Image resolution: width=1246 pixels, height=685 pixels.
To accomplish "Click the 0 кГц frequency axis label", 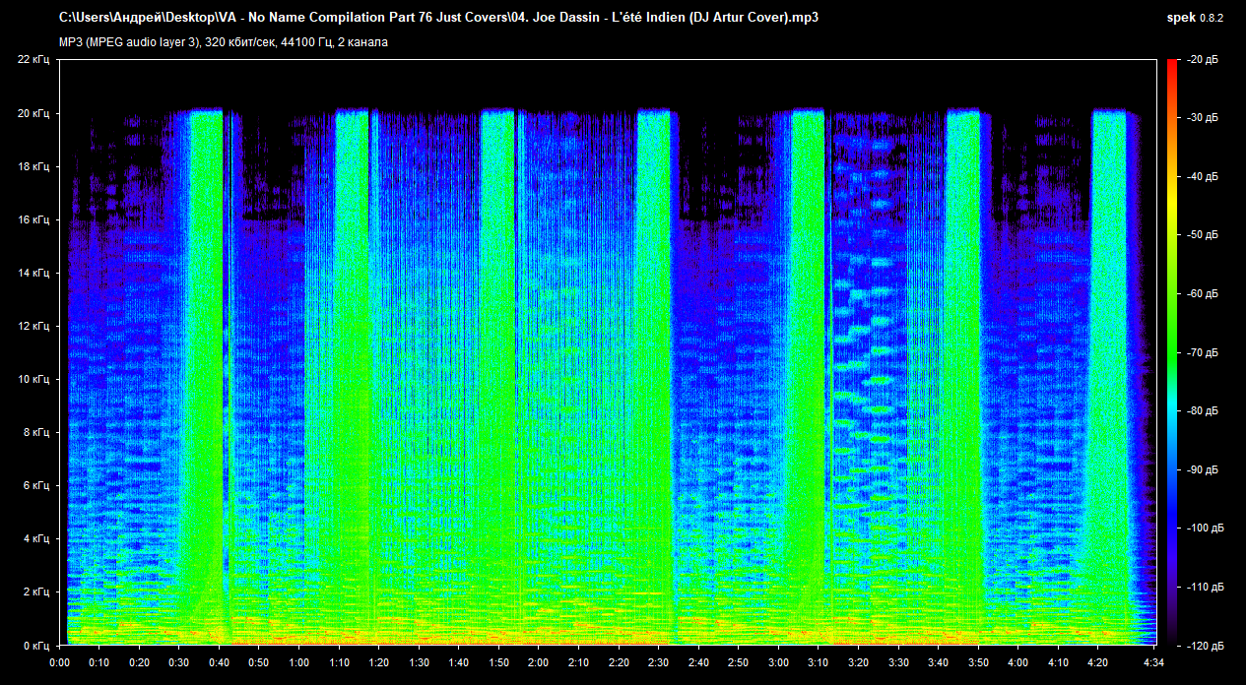I will 36,646.
